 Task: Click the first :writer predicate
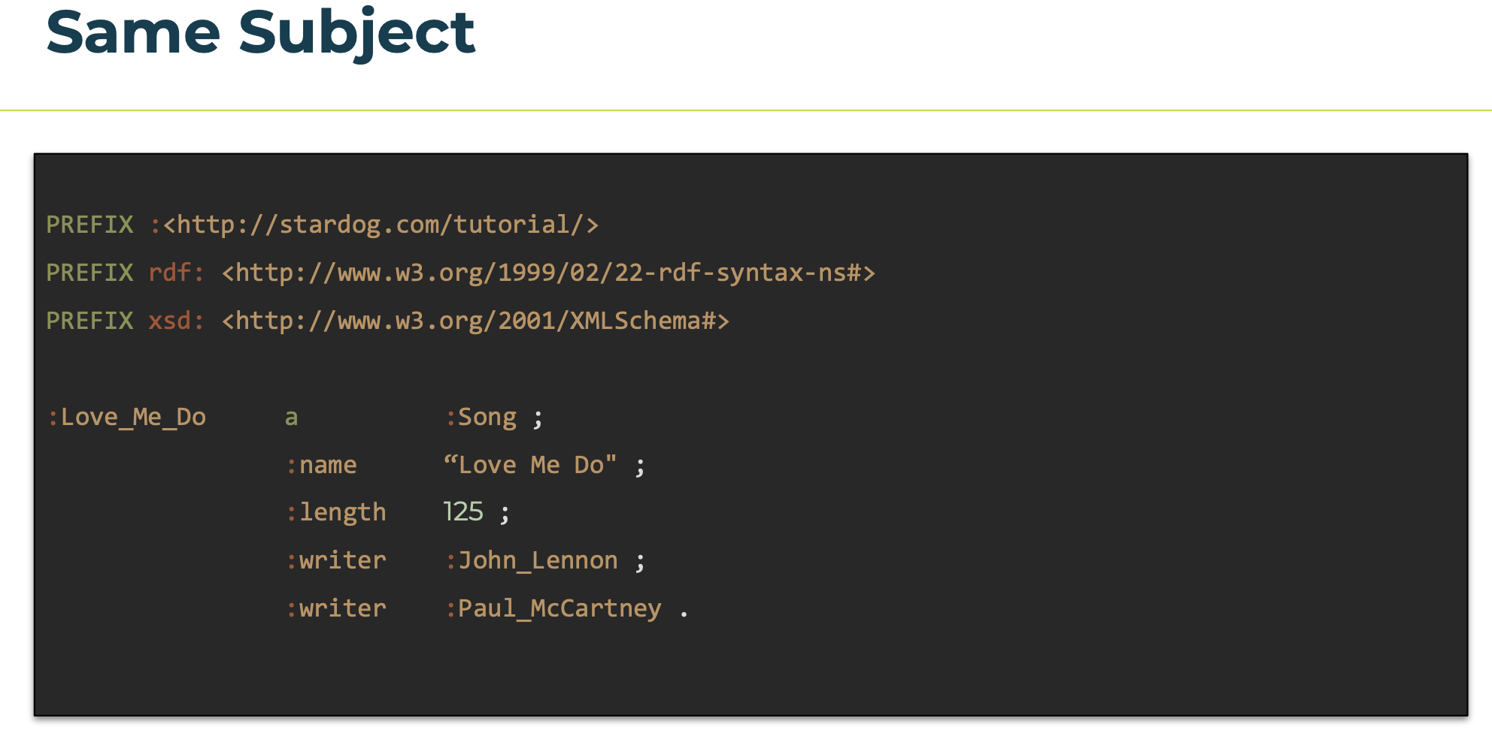[336, 560]
